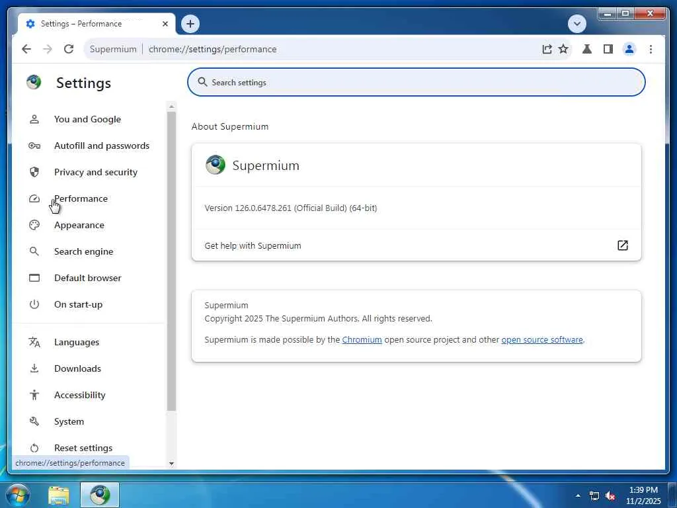
Task: Open the flask experiments icon in the toolbar
Action: [x=587, y=49]
